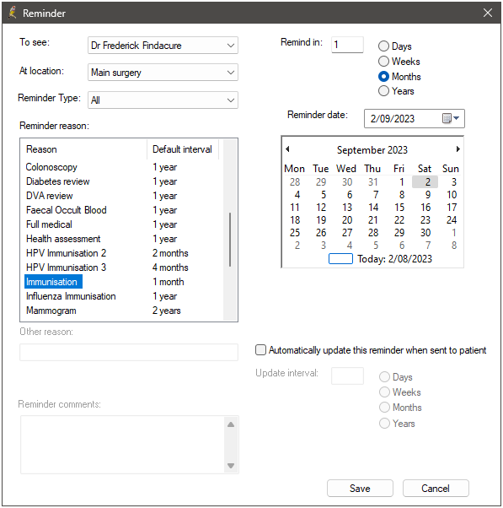Open the Reminder Type dropdown
Viewport: 503px width, 508px height.
coord(163,100)
